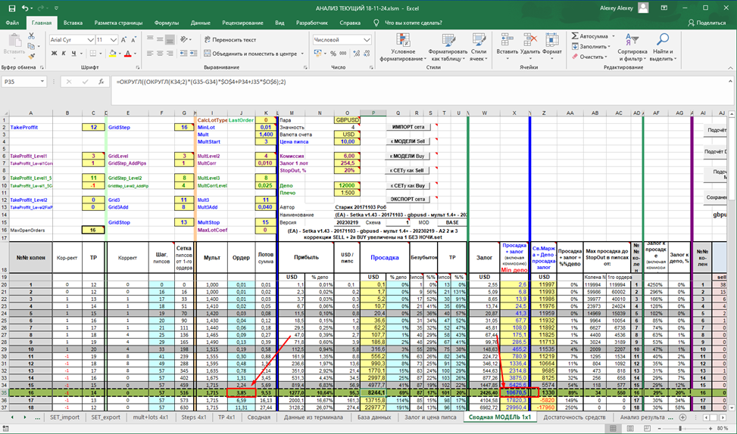Toggle top vertical alignment
Image resolution: width=737 pixels, height=434 pixels.
pyautogui.click(x=150, y=39)
